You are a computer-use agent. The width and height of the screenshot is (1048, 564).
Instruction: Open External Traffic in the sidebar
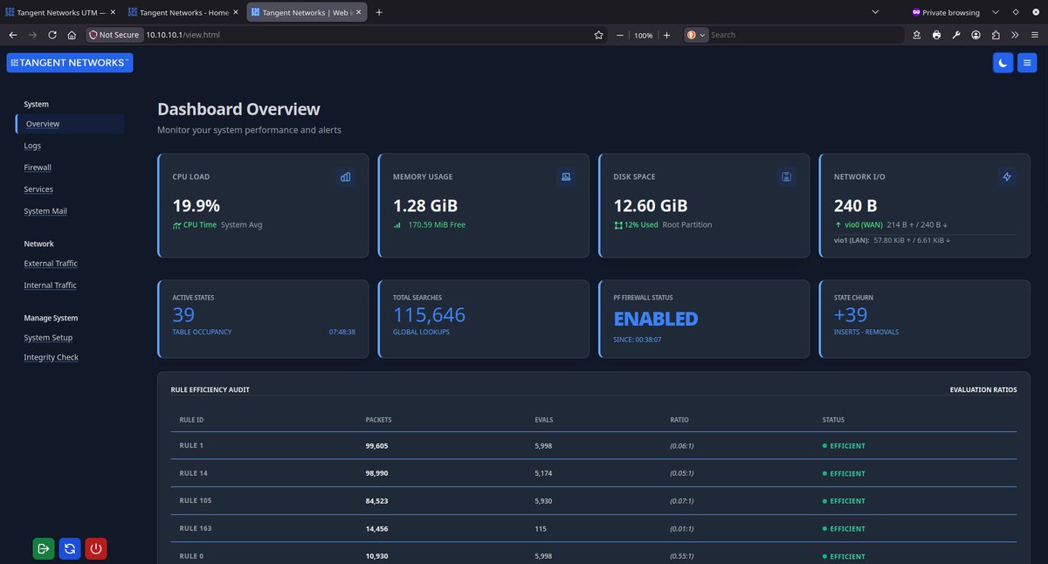51,264
